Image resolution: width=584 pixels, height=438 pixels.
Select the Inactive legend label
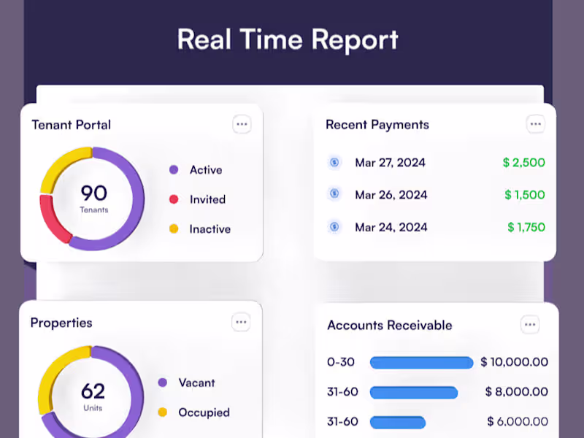tap(210, 228)
